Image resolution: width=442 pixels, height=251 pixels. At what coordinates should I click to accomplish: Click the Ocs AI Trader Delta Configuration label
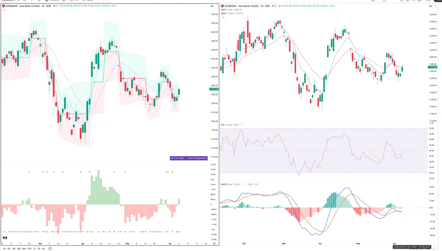pos(189,158)
